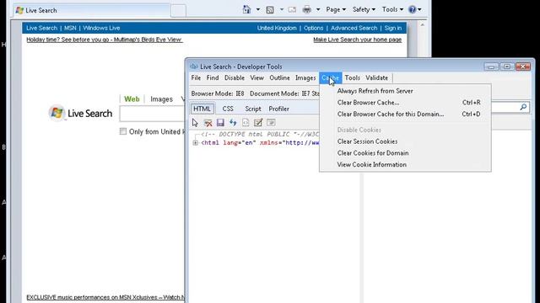Open the Find menu
Screen dimensions: 540x303
pos(213,78)
